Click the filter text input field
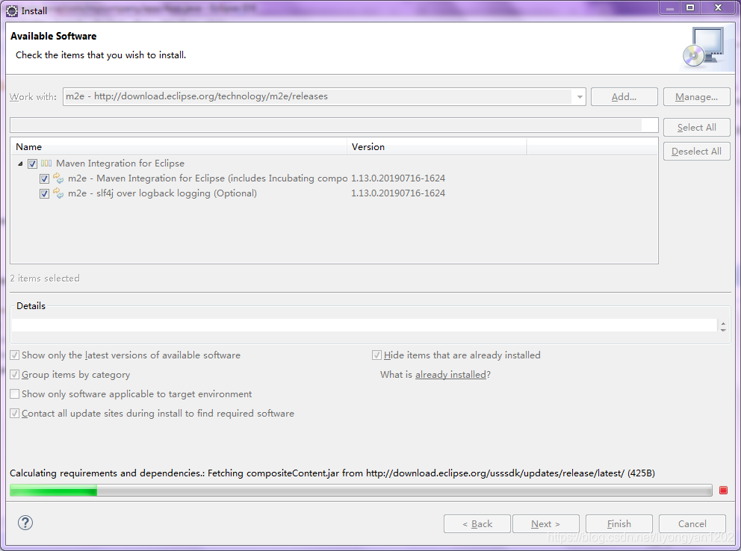 click(x=334, y=125)
